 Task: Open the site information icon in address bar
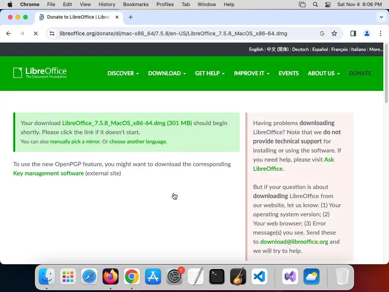click(x=52, y=33)
